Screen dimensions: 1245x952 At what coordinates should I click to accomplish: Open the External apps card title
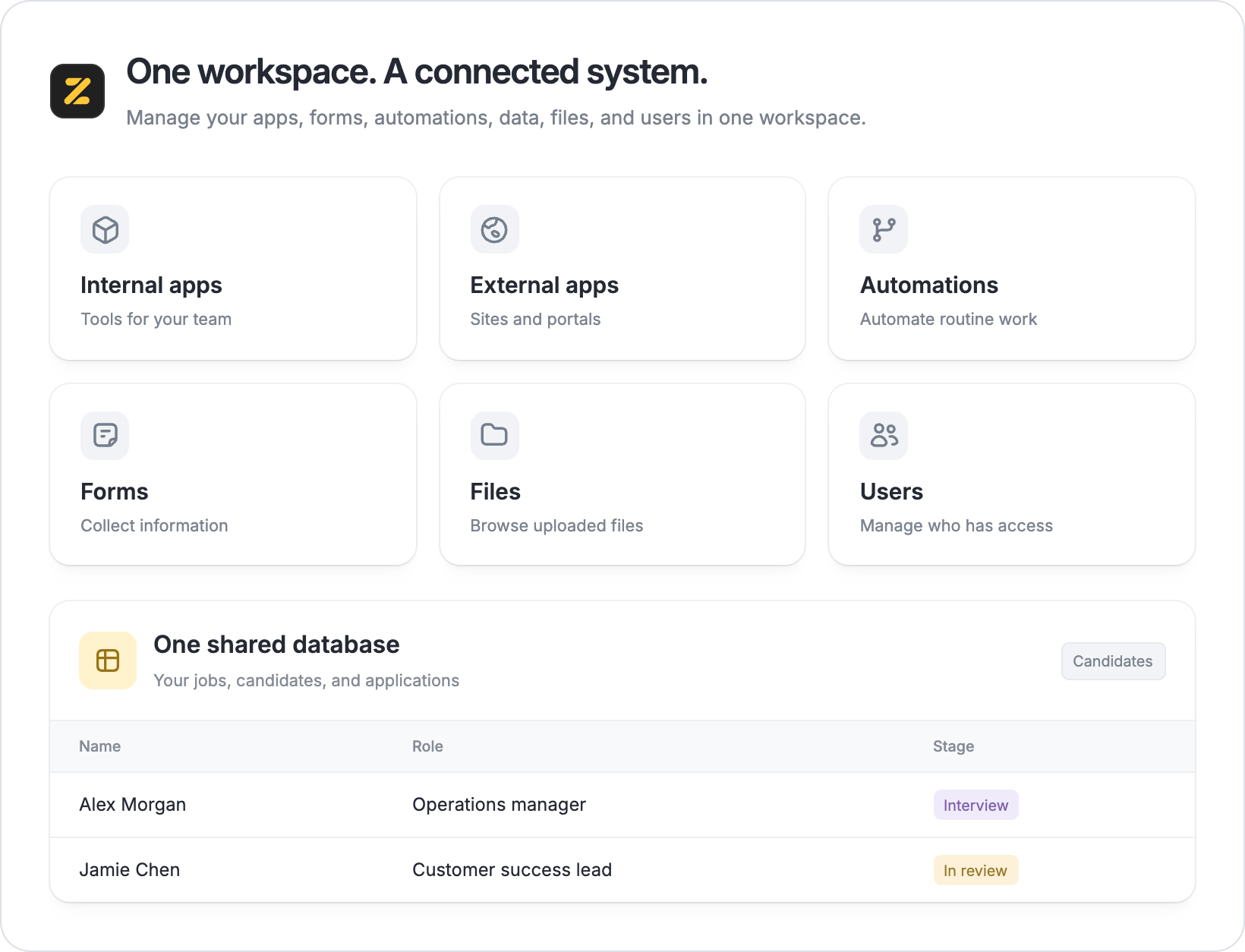coord(544,285)
